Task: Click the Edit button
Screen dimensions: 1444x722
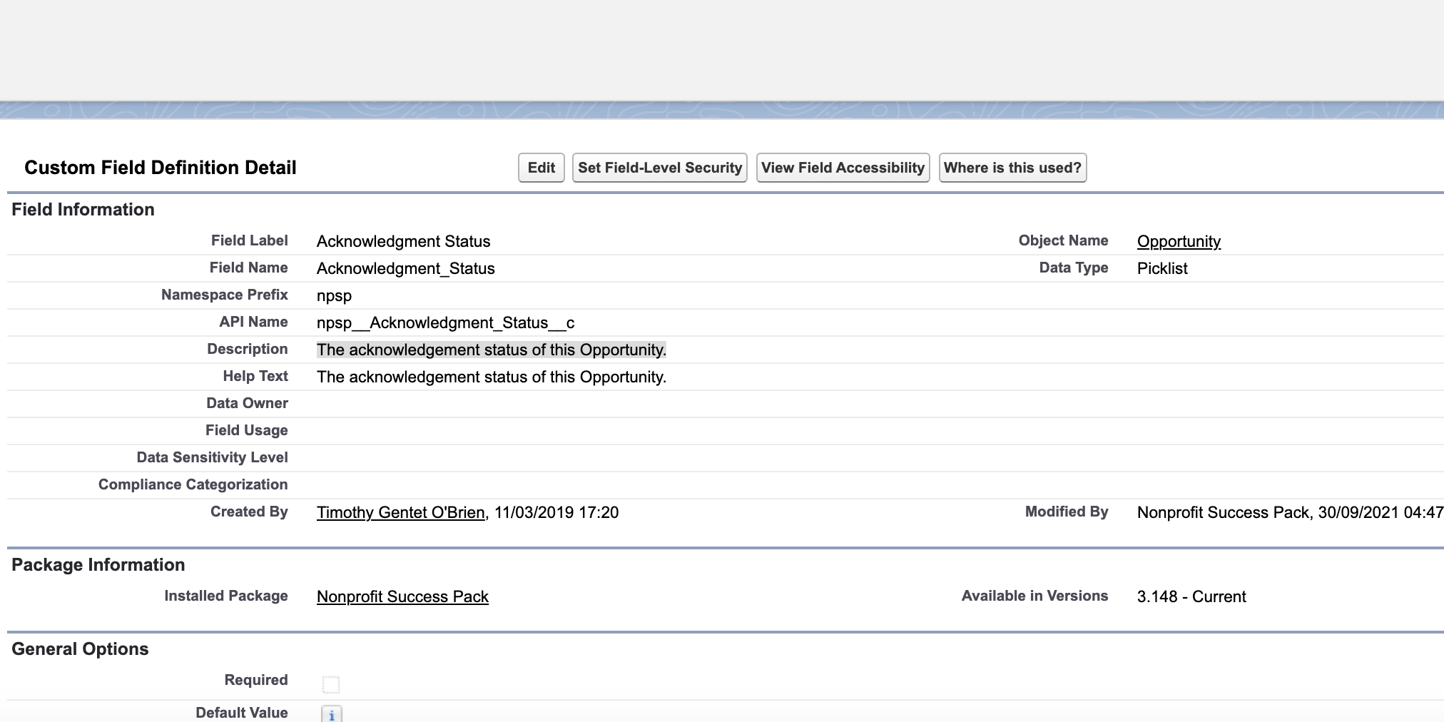Action: pyautogui.click(x=541, y=168)
